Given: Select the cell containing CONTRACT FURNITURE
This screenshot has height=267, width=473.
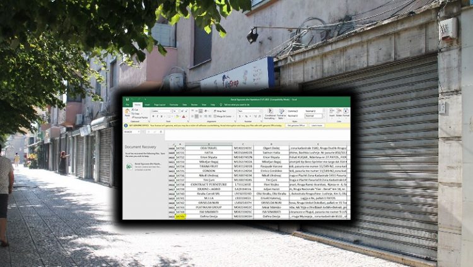Looking at the screenshot, I should click(x=209, y=184).
